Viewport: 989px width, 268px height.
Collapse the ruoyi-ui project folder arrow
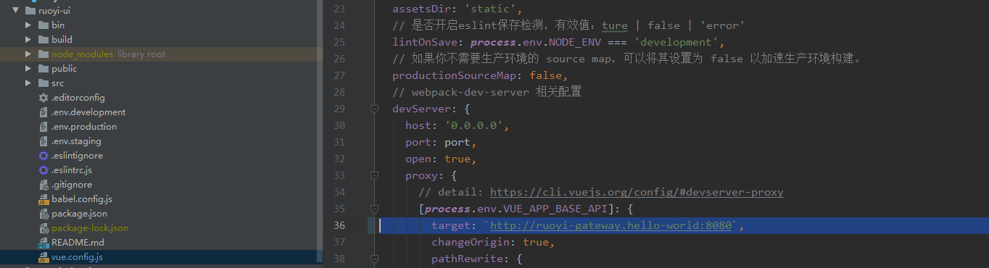[16, 11]
